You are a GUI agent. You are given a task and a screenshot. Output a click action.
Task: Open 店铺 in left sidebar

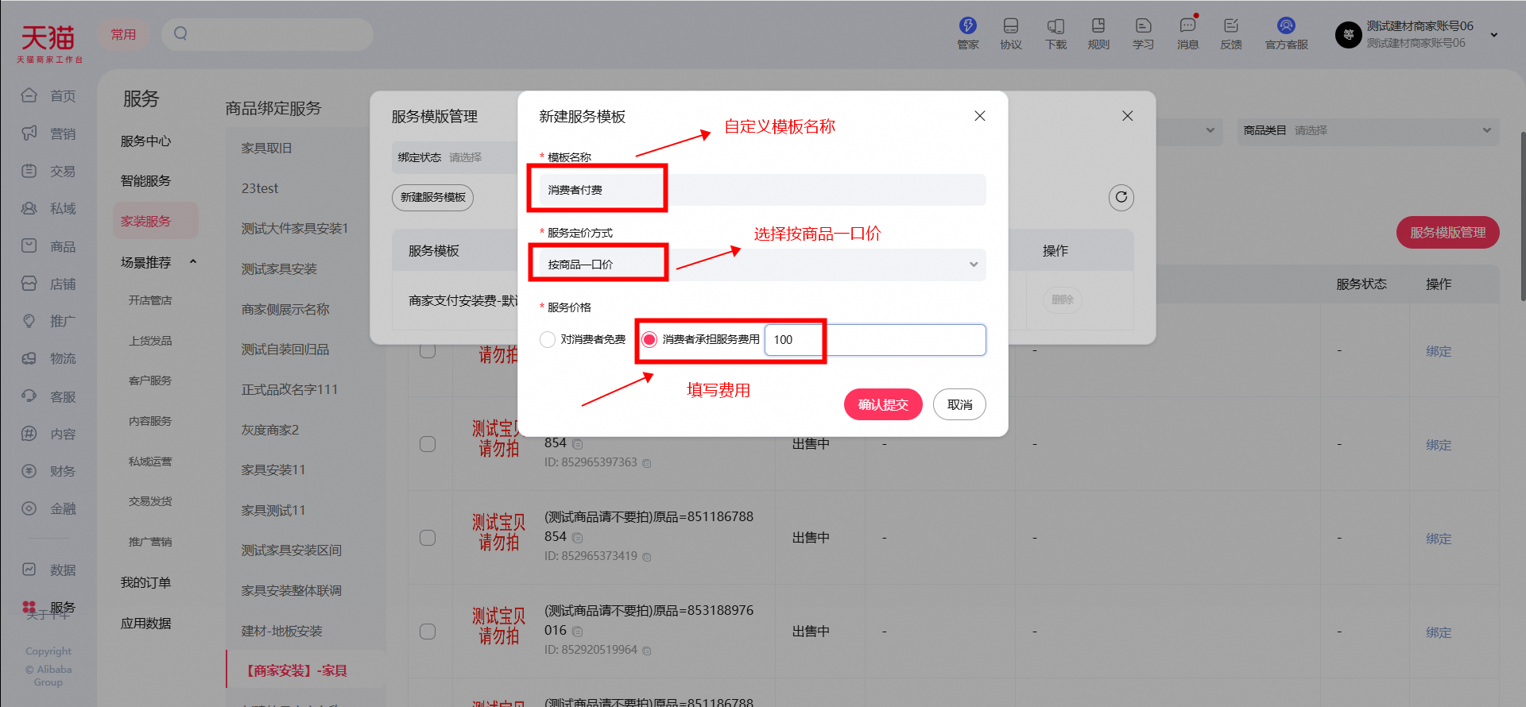point(48,284)
